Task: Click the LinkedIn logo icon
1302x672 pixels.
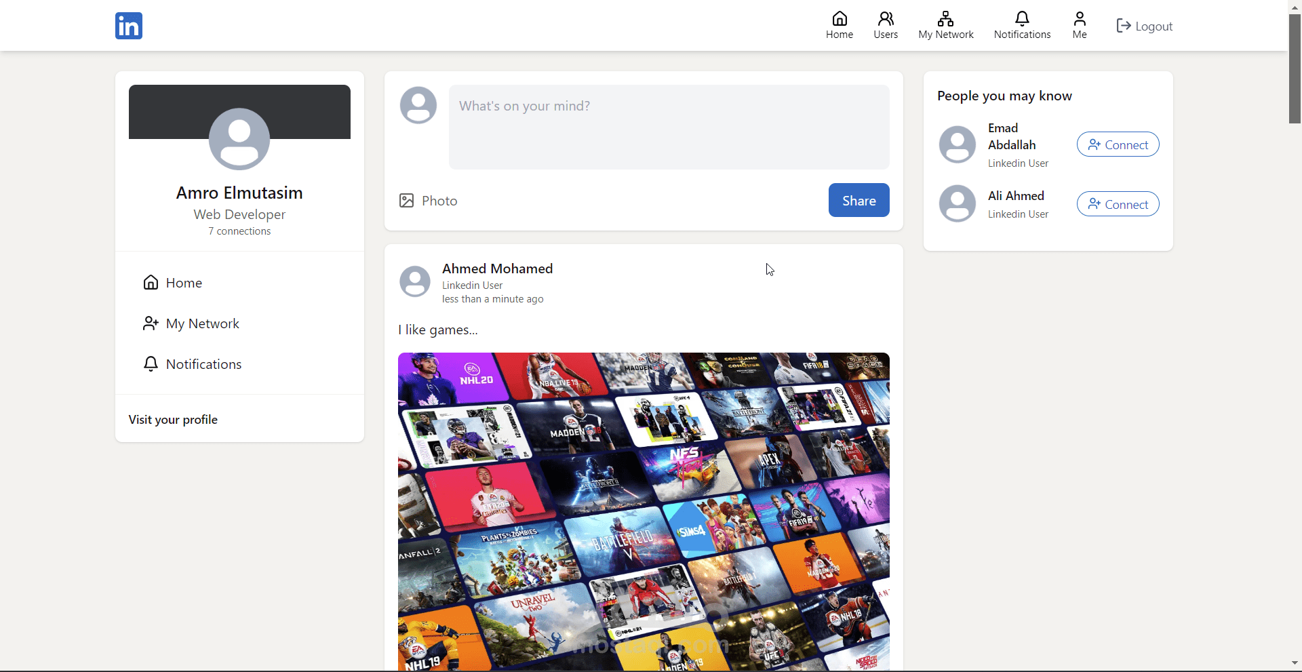Action: tap(129, 26)
